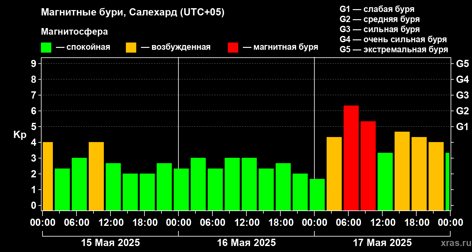Select the "G3 — сильная буря" line
The width and height of the screenshot is (472, 252).
(380, 29)
